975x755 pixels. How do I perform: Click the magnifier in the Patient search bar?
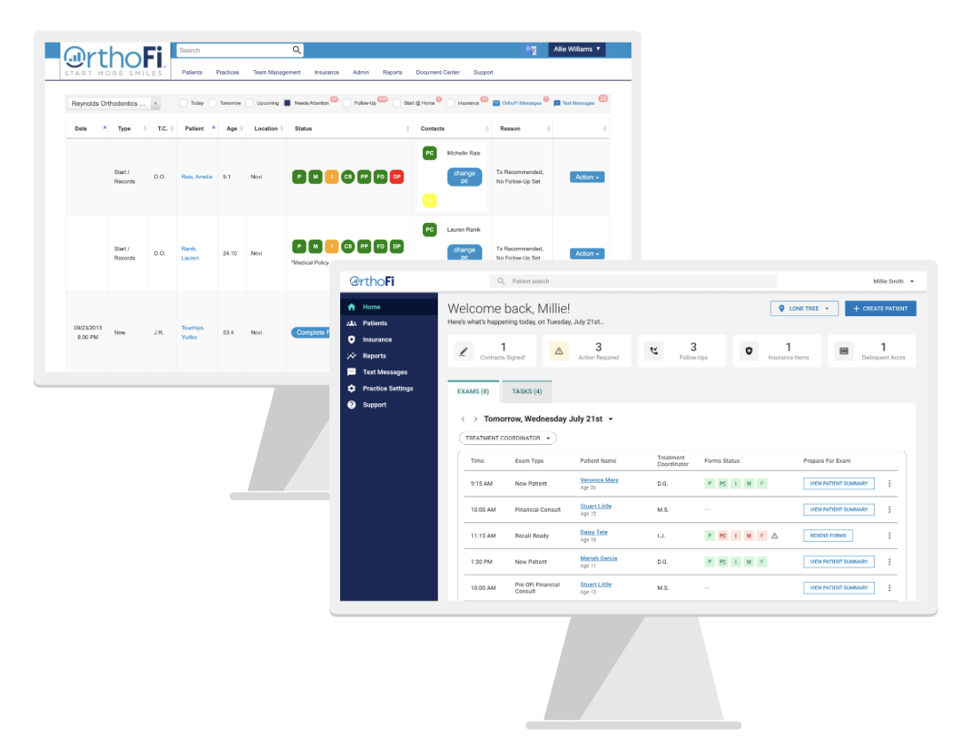pos(501,281)
